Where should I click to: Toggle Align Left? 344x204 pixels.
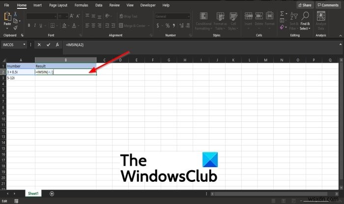tap(87, 26)
